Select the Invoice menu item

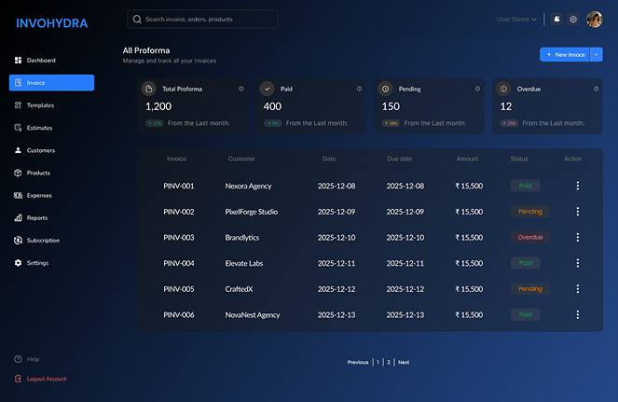(51, 83)
